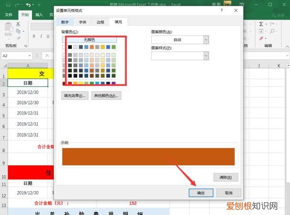This screenshot has height=215, width=290.
Task: Click the Copy icon in clipboard group
Action: tap(18, 31)
